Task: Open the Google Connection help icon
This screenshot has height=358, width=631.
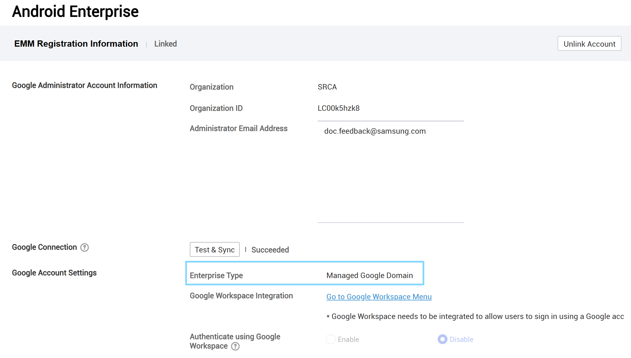Action: click(x=85, y=247)
